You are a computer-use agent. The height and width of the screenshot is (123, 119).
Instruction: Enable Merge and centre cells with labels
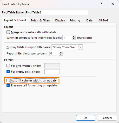coord(8,32)
